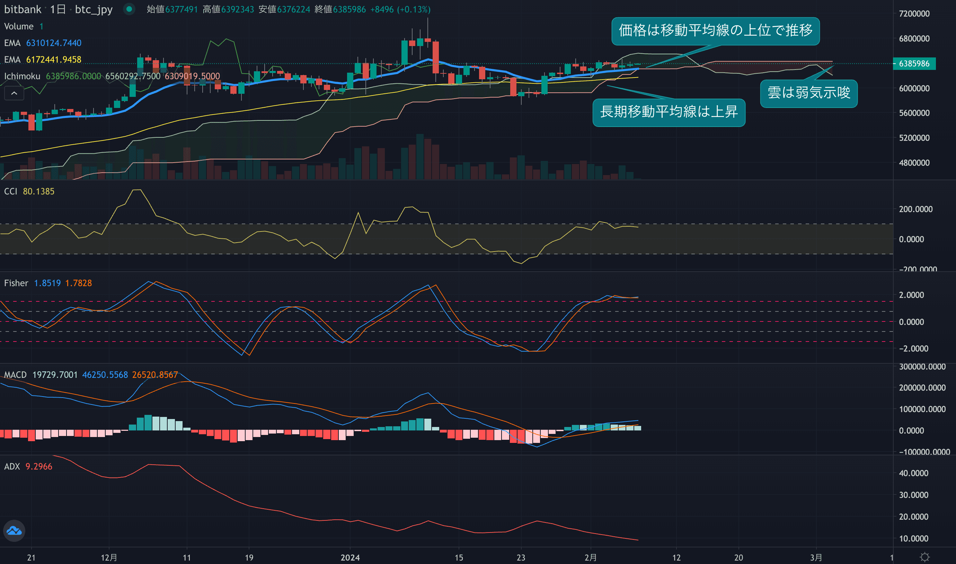Select the Fisher indicator label
956x564 pixels.
(16, 283)
